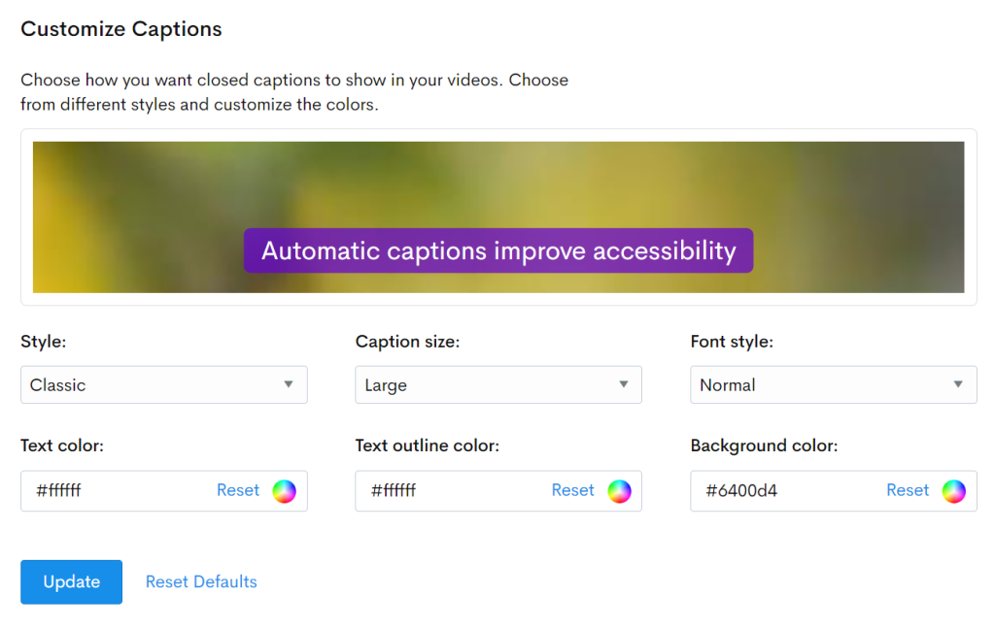Reset the Background color
Image resolution: width=995 pixels, height=628 pixels.
(908, 490)
